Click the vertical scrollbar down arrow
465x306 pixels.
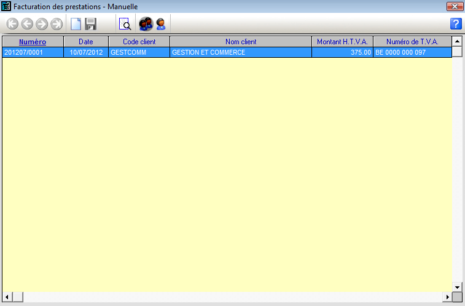click(x=457, y=287)
